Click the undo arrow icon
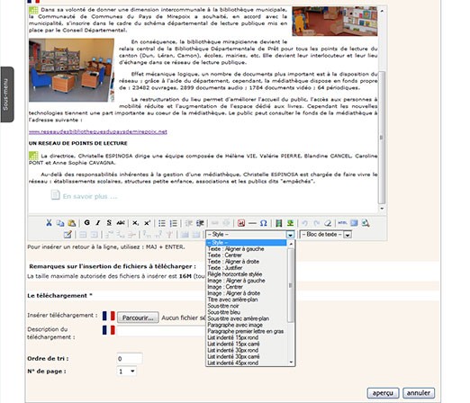 [305, 223]
